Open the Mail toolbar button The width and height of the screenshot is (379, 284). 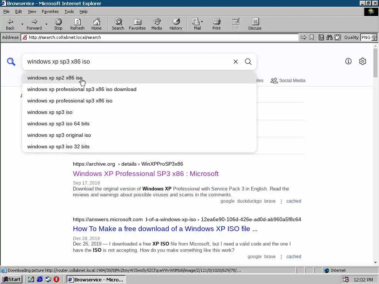tap(197, 24)
